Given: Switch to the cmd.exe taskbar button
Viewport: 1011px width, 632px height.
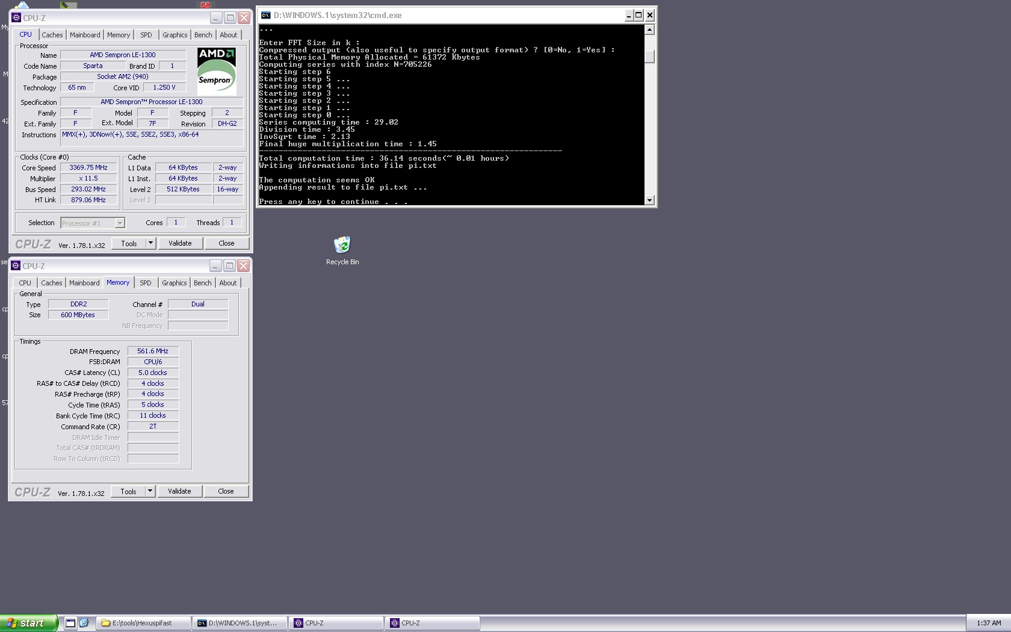Looking at the screenshot, I should coord(240,623).
